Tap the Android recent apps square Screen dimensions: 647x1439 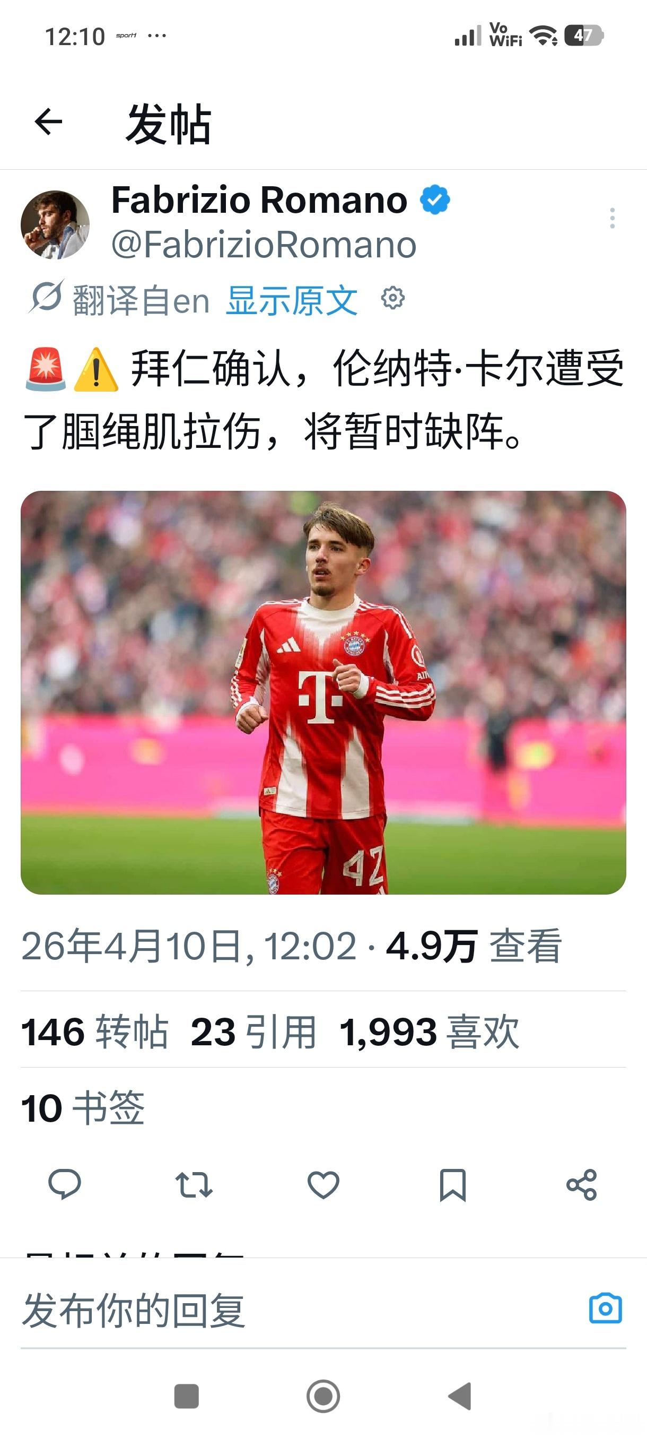[x=187, y=1397]
